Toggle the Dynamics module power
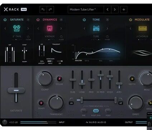Screen dimensions: 152x130 [38, 20]
